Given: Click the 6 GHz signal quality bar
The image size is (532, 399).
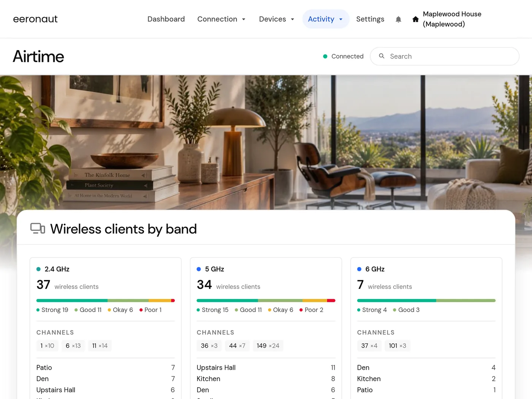Looking at the screenshot, I should click(x=426, y=301).
